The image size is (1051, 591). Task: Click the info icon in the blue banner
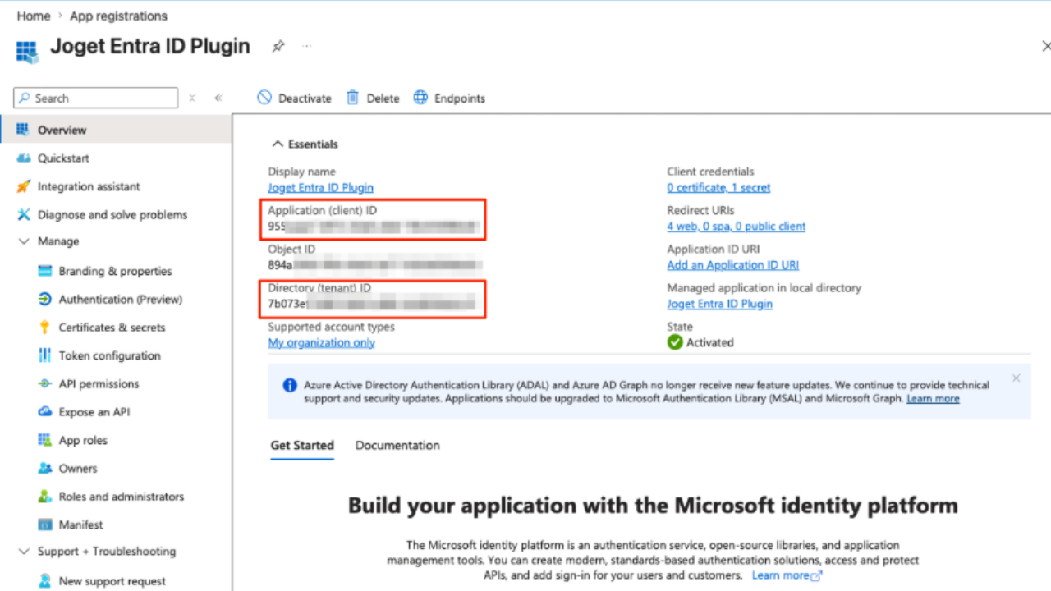[x=290, y=385]
